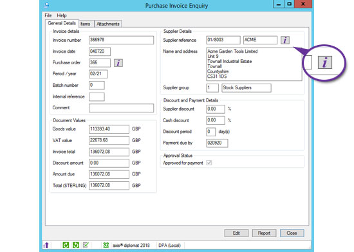
Task: Click the Cash discount percent field
Action: (x=216, y=120)
